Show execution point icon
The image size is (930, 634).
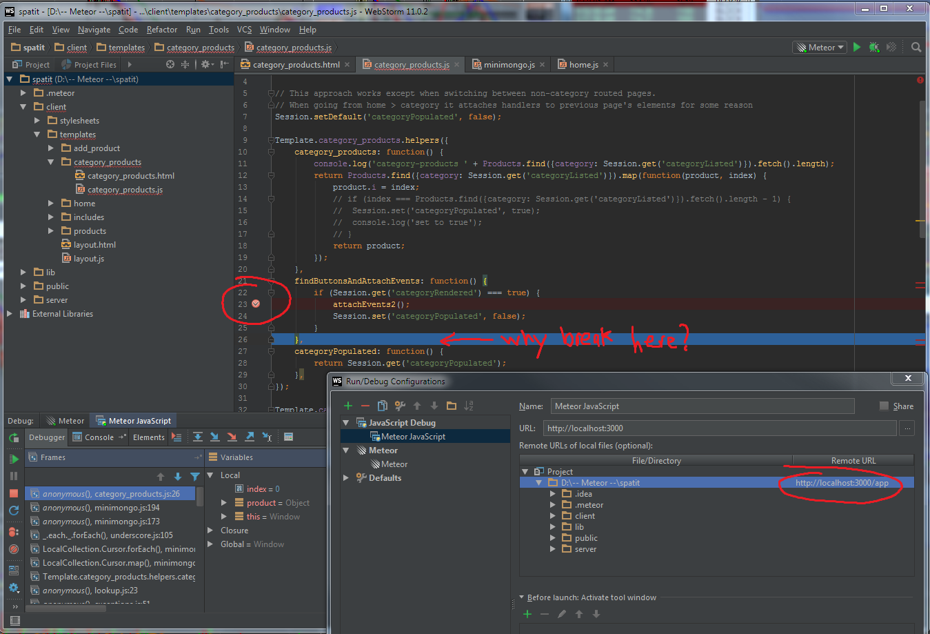tap(176, 437)
